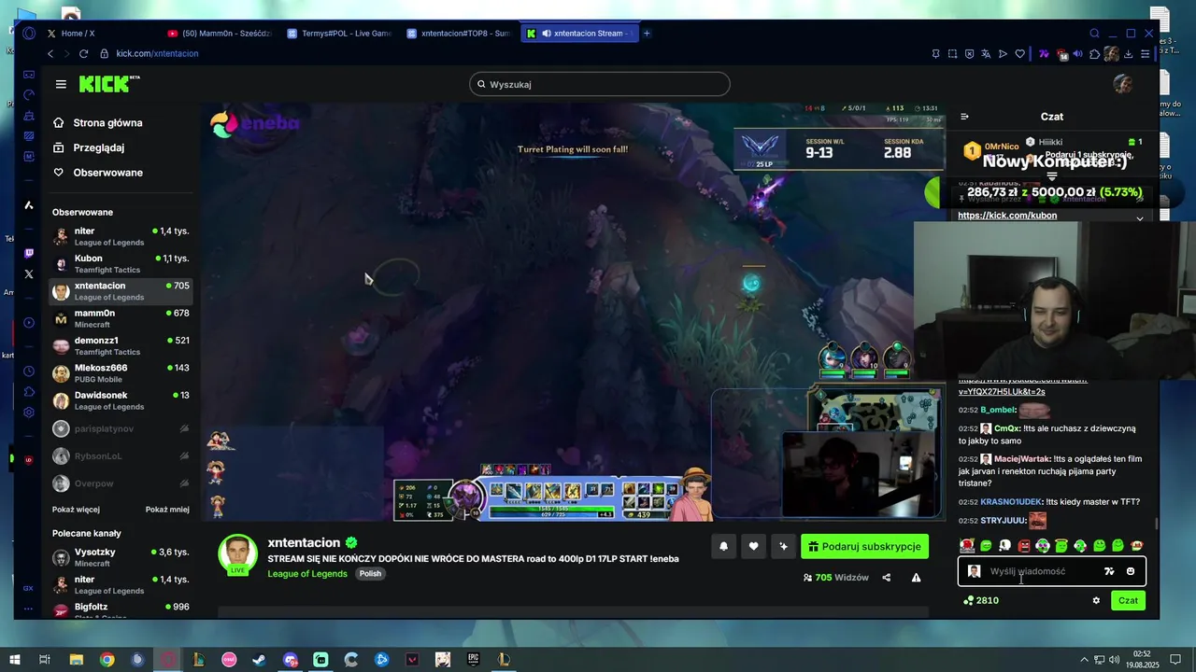The height and width of the screenshot is (672, 1196).
Task: Open the user avatar in Kick header
Action: (1123, 84)
